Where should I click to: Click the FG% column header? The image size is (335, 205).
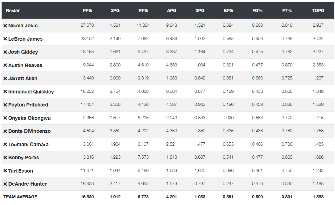pyautogui.click(x=257, y=10)
